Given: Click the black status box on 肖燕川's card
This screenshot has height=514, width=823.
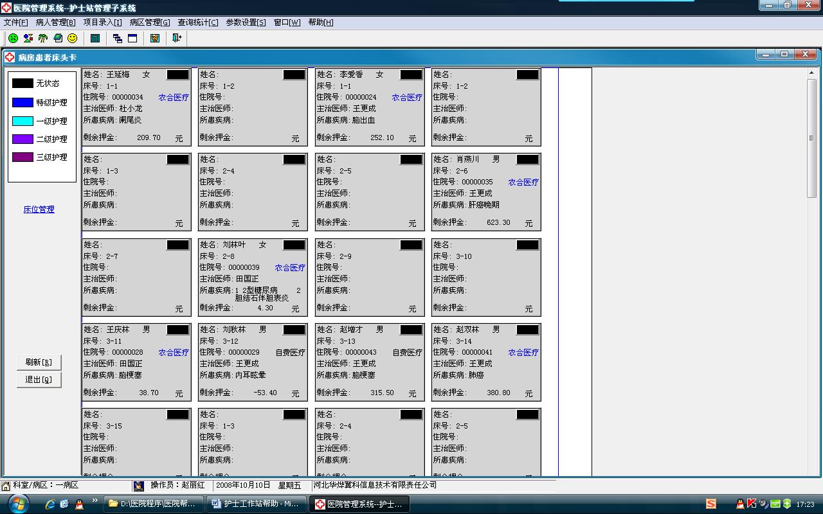Looking at the screenshot, I should [x=528, y=159].
